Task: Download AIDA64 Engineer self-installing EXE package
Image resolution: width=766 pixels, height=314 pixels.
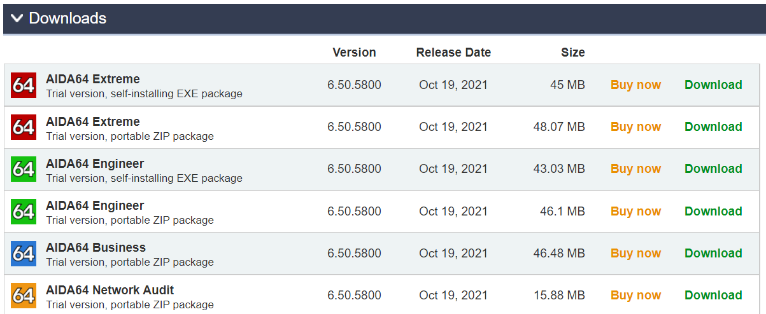Action: tap(713, 168)
